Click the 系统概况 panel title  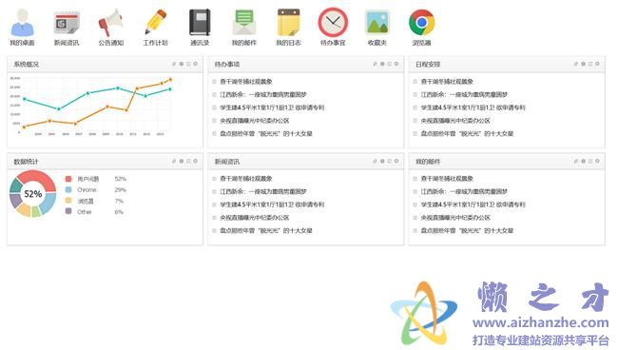(x=26, y=65)
